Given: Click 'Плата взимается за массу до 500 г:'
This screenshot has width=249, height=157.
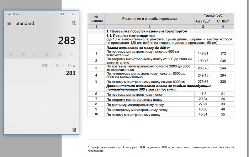Looking at the screenshot, I should (138, 48).
